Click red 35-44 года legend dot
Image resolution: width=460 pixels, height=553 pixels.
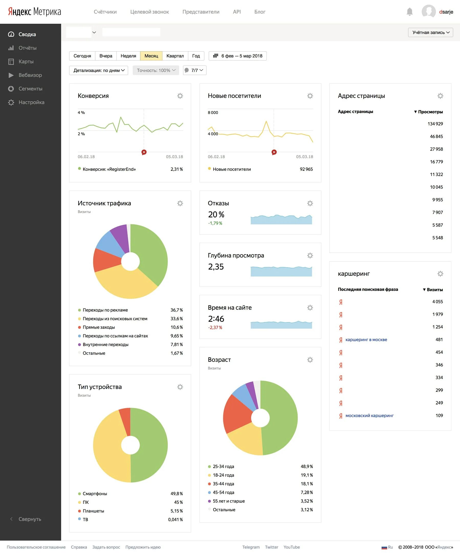pos(209,484)
